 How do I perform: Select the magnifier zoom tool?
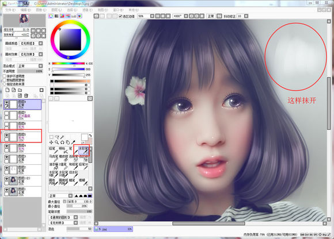(x=56, y=142)
